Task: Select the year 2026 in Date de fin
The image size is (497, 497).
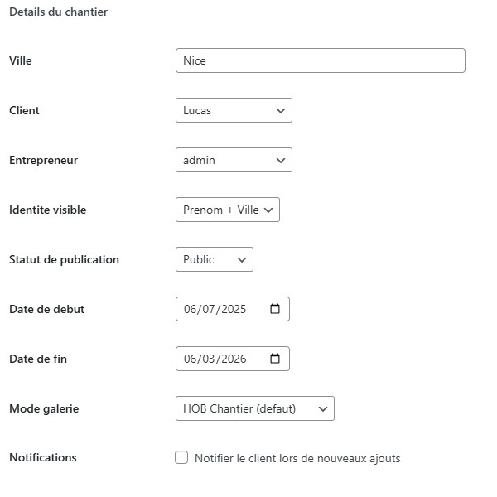Action: click(234, 359)
